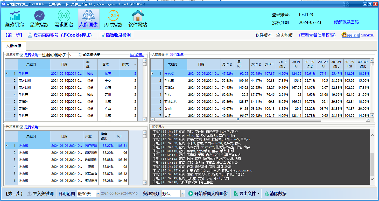Sort by 指数 column header
This screenshot has height=201, width=379.
(128, 64)
